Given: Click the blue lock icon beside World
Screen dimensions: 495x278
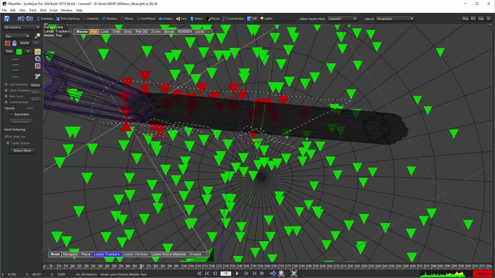Looking at the screenshot, I should click(14, 43).
